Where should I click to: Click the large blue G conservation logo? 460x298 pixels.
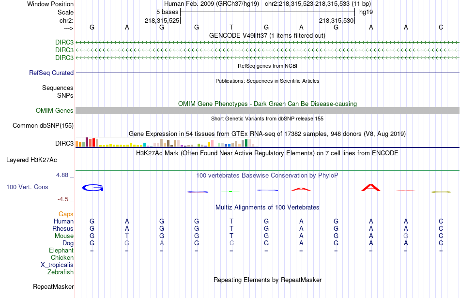(92, 188)
